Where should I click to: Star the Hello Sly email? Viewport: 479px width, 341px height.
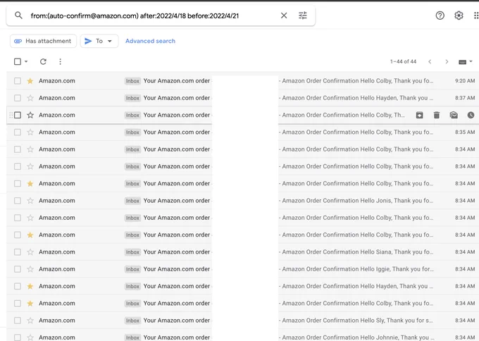click(30, 321)
